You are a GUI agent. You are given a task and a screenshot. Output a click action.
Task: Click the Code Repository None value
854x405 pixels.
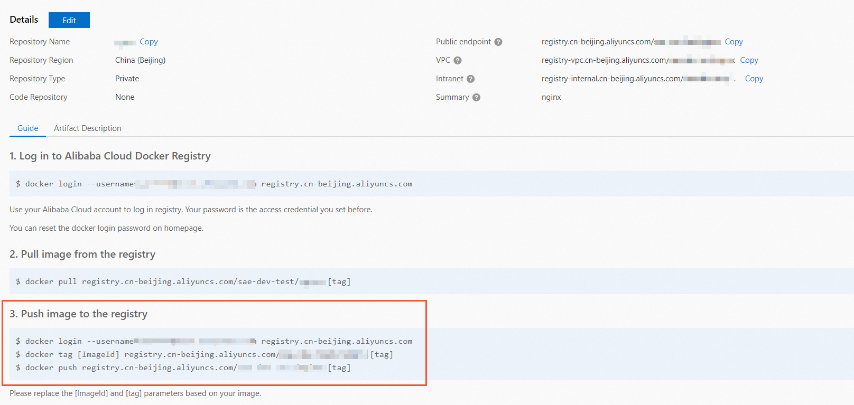coord(125,97)
